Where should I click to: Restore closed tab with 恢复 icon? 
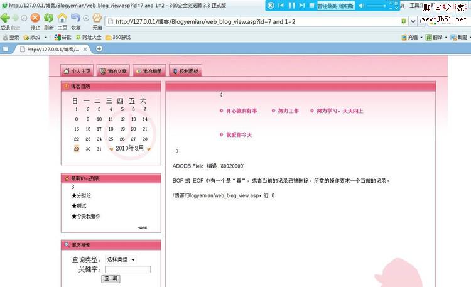point(76,18)
